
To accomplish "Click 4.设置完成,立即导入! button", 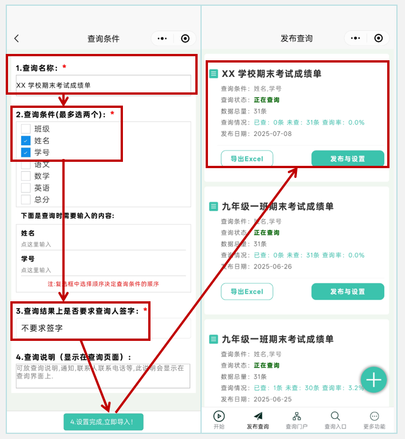I will pyautogui.click(x=103, y=422).
